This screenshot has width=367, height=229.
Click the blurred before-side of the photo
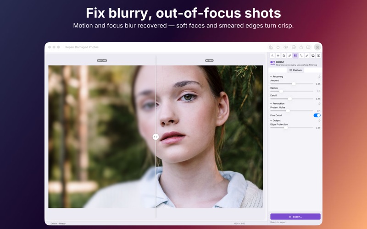(x=102, y=136)
